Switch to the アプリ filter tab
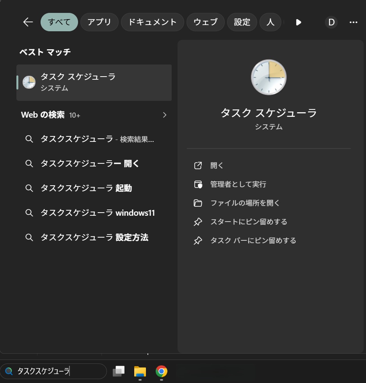This screenshot has height=383, width=366. (x=99, y=22)
